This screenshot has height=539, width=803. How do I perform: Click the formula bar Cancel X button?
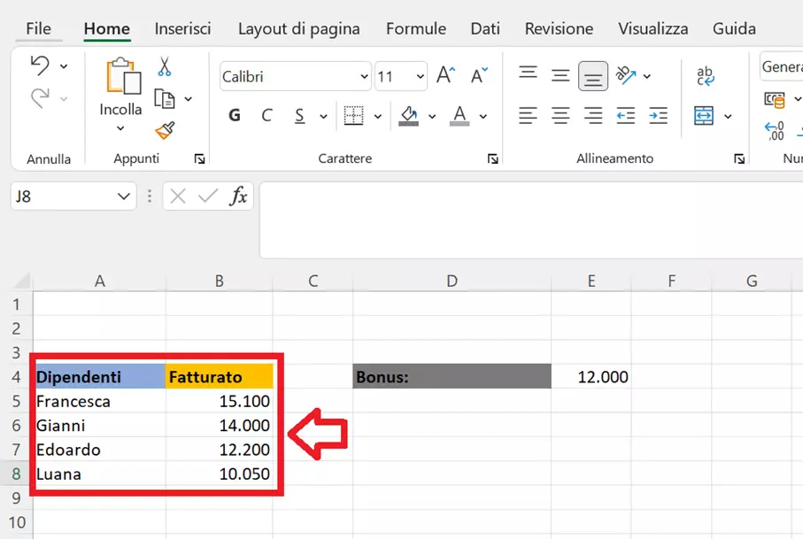point(178,196)
